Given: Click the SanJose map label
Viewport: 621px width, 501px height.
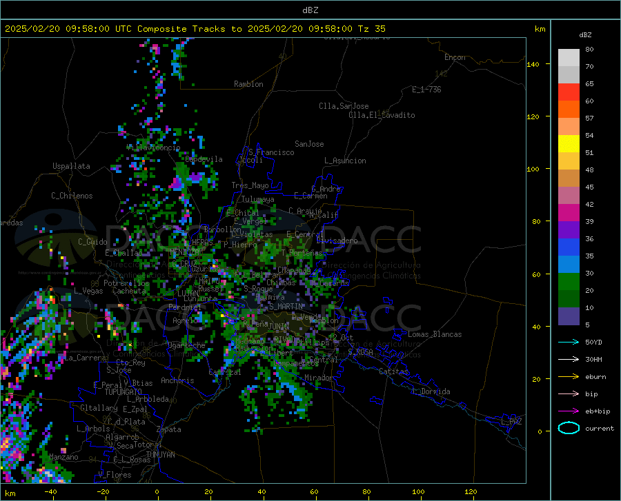Looking at the screenshot, I should [x=309, y=144].
